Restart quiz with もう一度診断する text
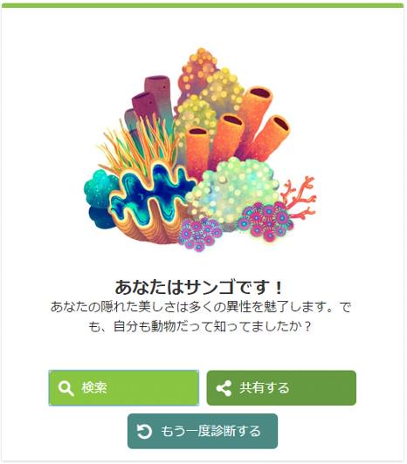The width and height of the screenshot is (407, 464). pos(210,431)
